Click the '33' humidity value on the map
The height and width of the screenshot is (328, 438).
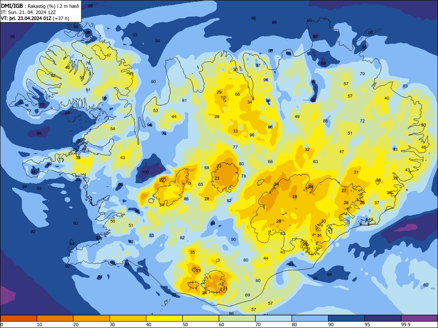235,131
